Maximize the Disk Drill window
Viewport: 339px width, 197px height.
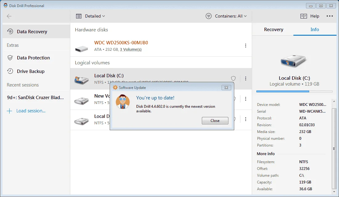[321, 6]
